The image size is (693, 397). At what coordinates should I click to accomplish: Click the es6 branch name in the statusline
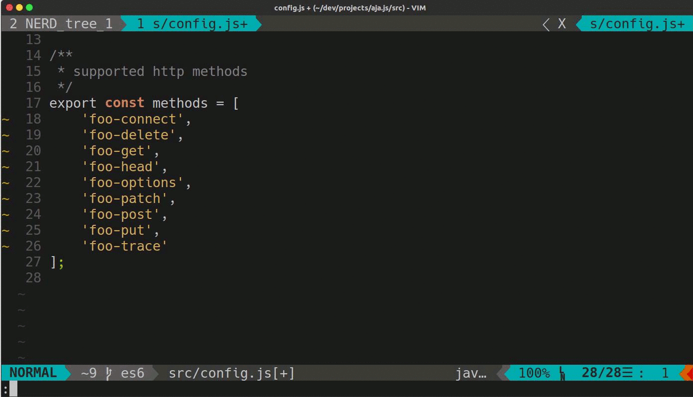(133, 373)
